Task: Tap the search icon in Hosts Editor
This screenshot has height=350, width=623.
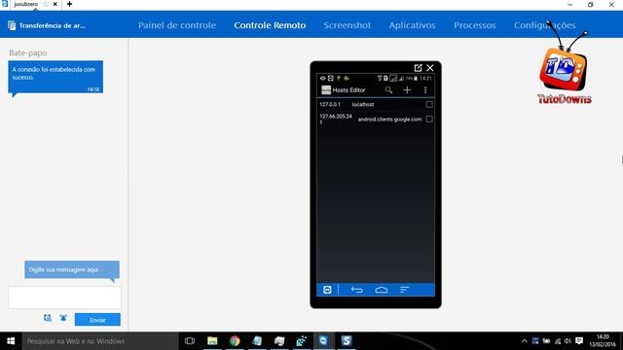Action: click(x=388, y=90)
